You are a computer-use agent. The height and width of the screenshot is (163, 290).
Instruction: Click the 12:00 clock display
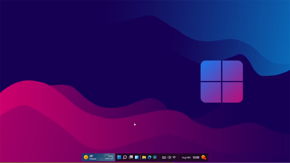pos(196,157)
